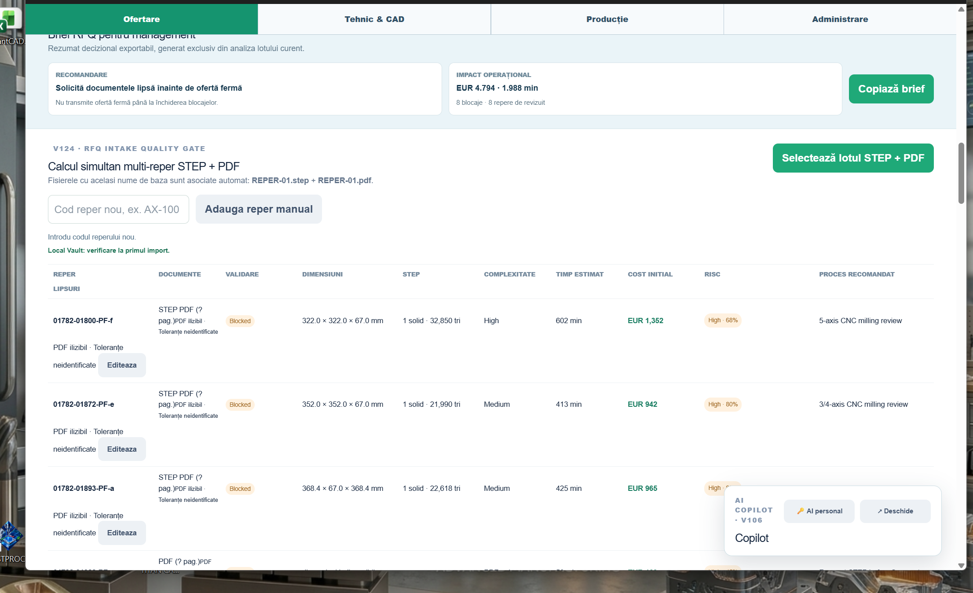This screenshot has height=593, width=973.
Task: Go to the Administrare tab
Action: click(840, 19)
